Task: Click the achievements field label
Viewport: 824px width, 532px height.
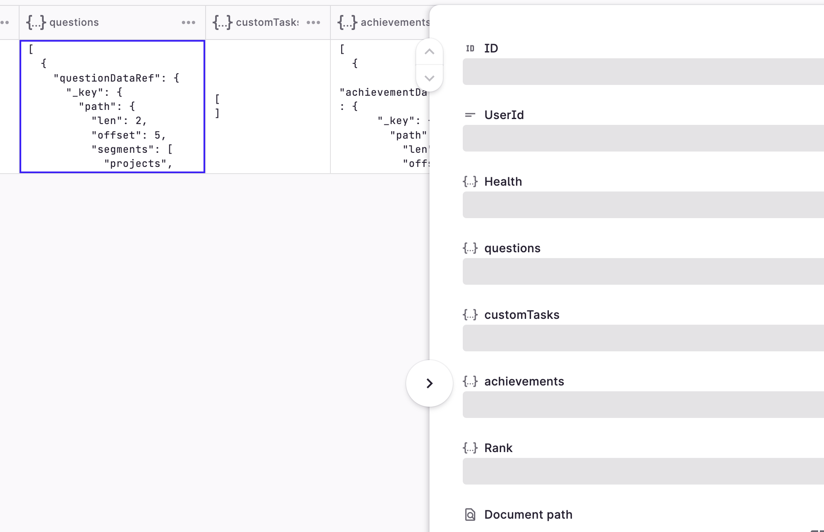Action: (x=524, y=381)
